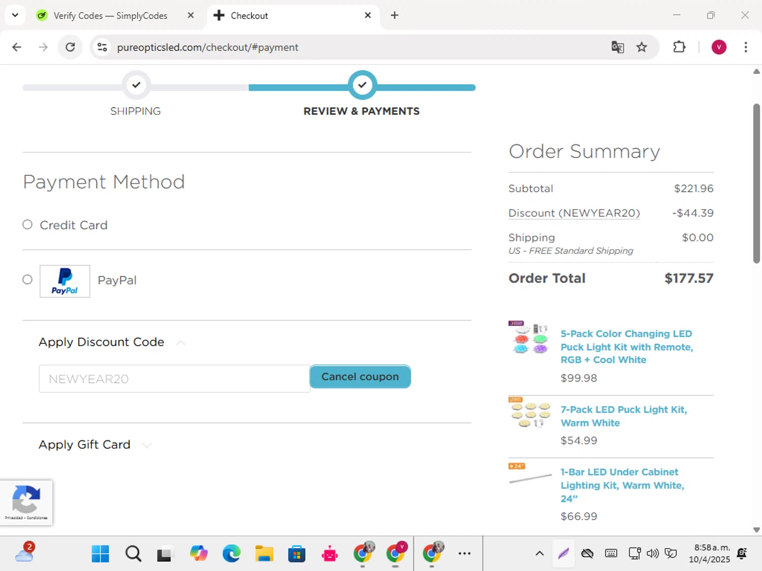Show more taskbar apps with the three dots
The height and width of the screenshot is (571, 762).
pyautogui.click(x=464, y=554)
